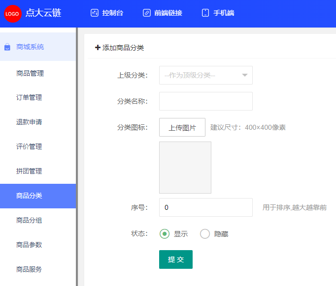Open the 手机端 top menu
The image size is (336, 286).
coord(218,13)
